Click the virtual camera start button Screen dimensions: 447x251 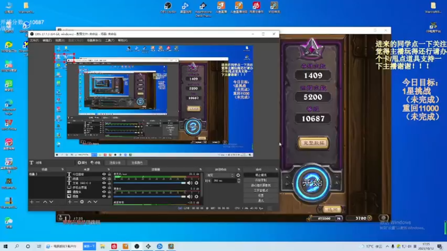pyautogui.click(x=261, y=185)
